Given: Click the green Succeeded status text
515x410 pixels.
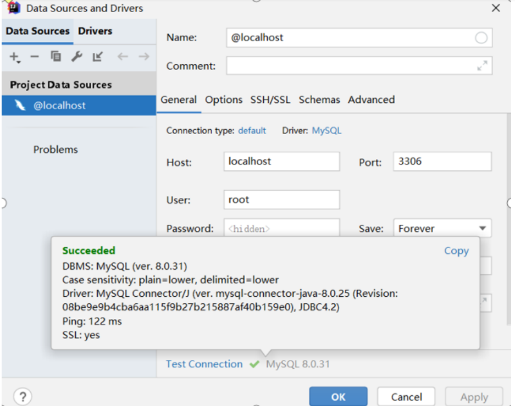Looking at the screenshot, I should (x=88, y=251).
